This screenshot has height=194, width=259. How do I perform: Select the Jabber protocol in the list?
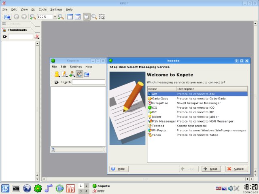point(157,116)
